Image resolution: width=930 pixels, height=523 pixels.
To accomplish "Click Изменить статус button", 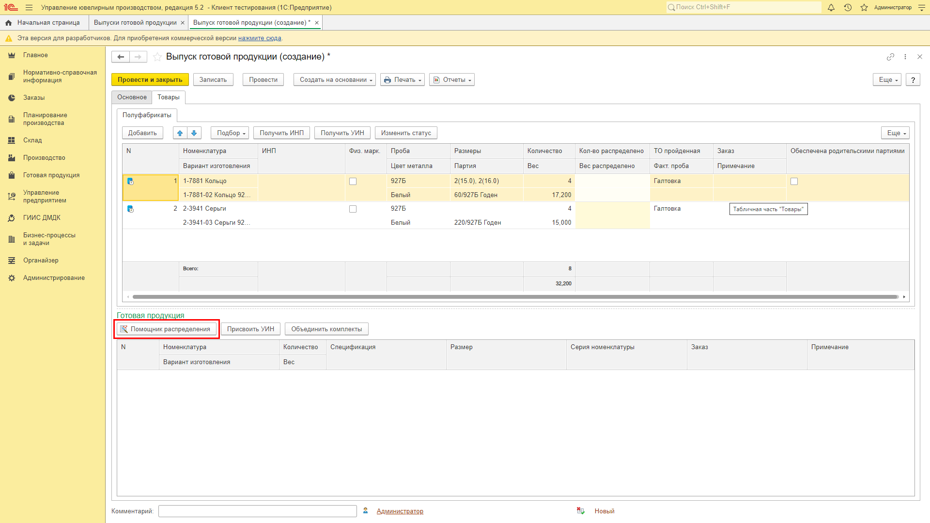I will tap(406, 133).
